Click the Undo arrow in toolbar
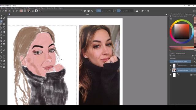 coord(13,11)
